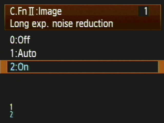Screen dimensions: 164x123
Task: Click orange right edge of highlighted row
Action: [161, 67]
